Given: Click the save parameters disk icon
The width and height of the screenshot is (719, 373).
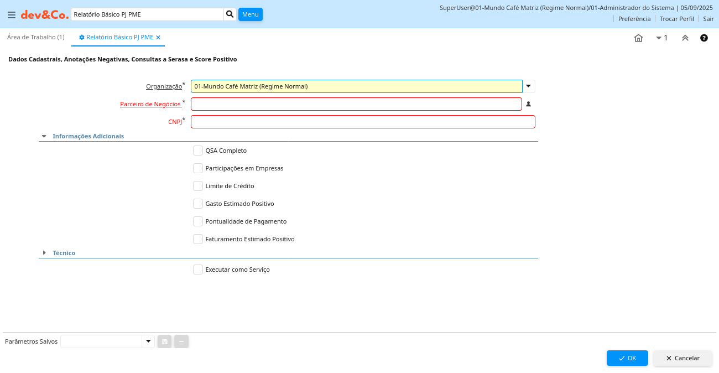Looking at the screenshot, I should click(164, 341).
